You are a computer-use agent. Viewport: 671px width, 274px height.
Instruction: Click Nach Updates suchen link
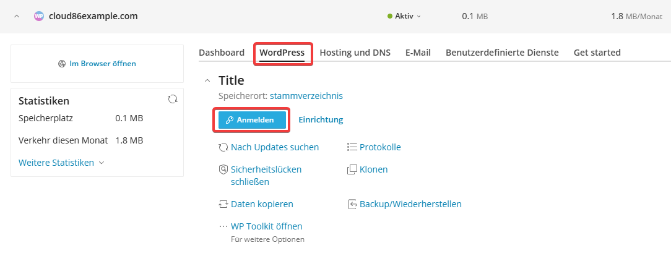tap(275, 147)
